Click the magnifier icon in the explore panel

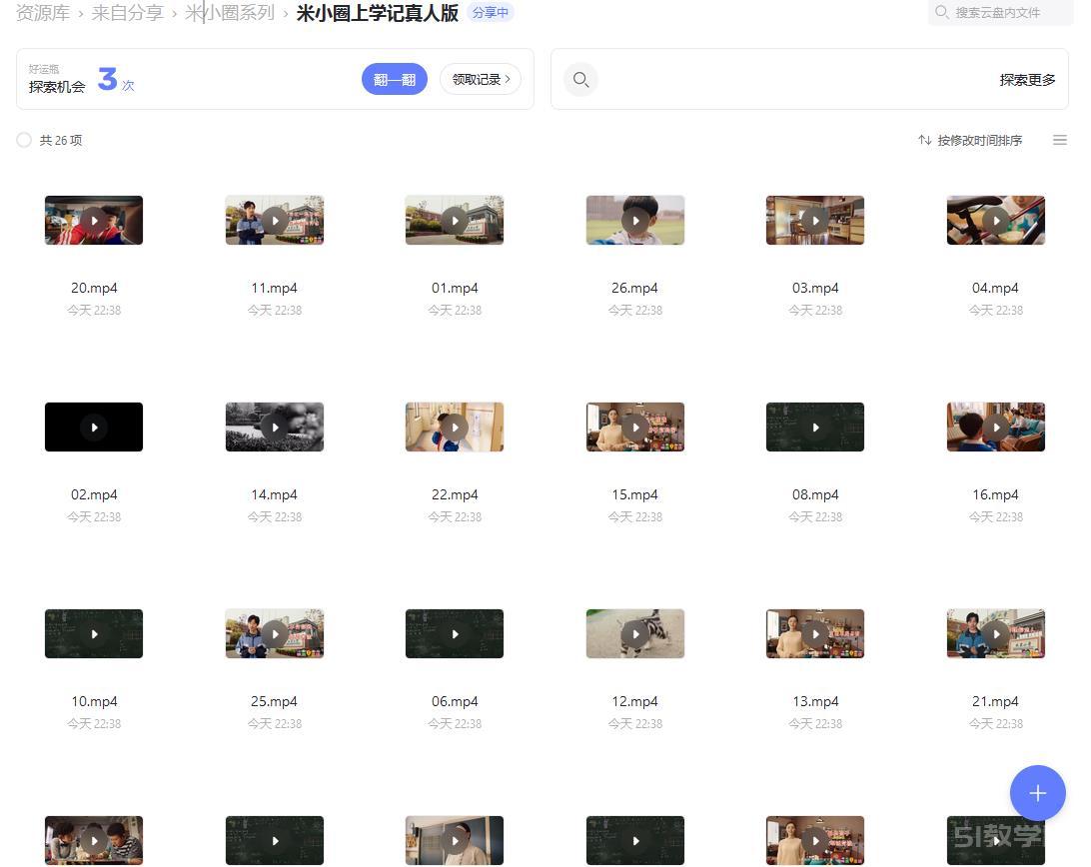580,79
